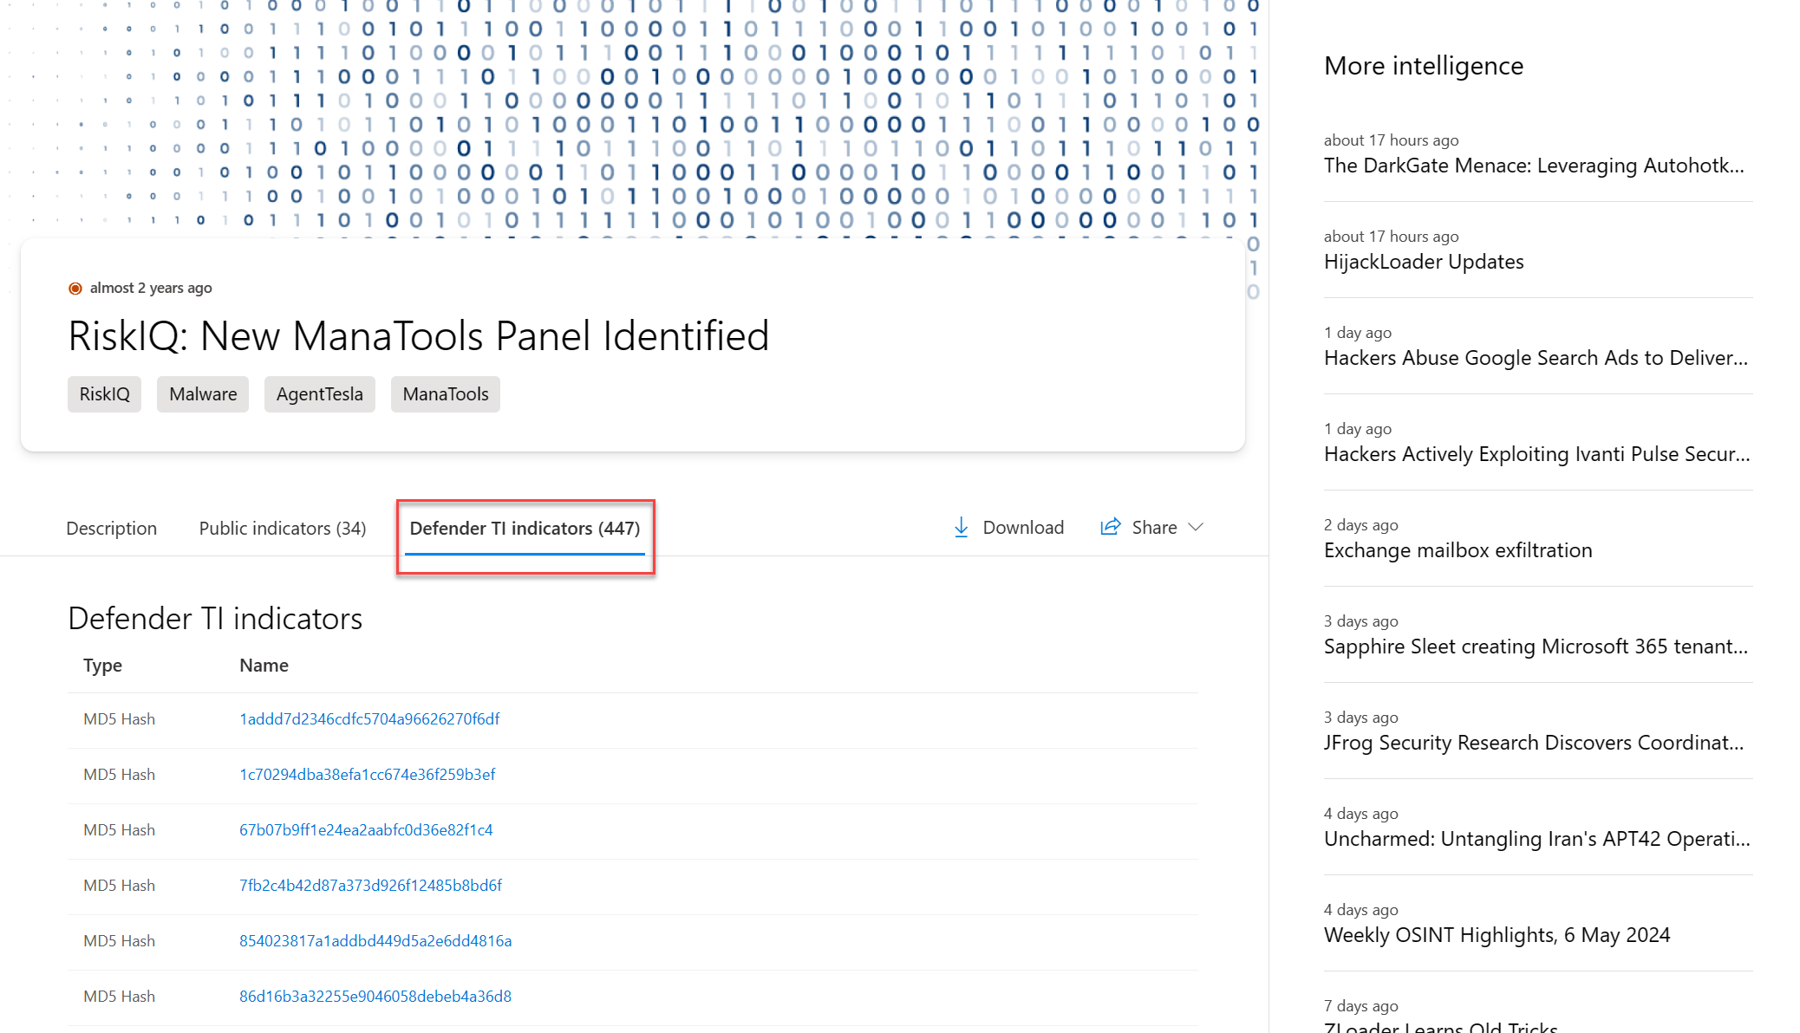Click the almost 2 years ago timestamp
The image size is (1800, 1033).
coord(151,288)
